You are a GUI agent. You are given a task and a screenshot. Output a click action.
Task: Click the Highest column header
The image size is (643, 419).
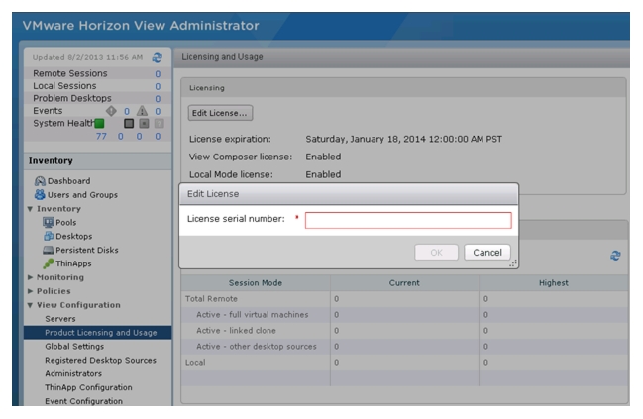(x=554, y=283)
